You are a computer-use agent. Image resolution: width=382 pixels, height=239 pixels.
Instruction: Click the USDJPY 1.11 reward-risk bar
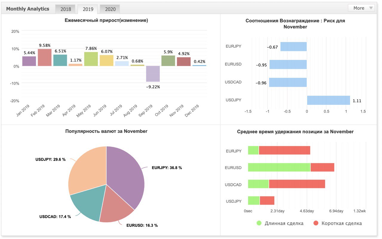[x=329, y=100]
